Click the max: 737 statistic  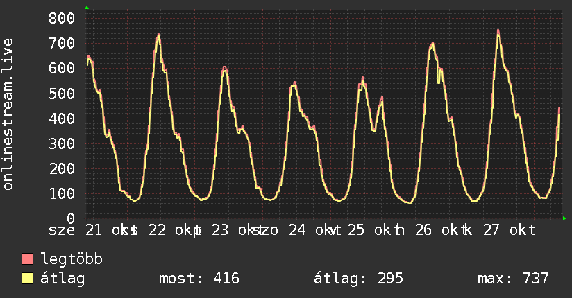click(x=513, y=279)
